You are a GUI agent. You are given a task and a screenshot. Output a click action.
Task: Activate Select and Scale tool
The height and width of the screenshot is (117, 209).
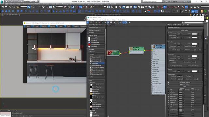point(50,7)
